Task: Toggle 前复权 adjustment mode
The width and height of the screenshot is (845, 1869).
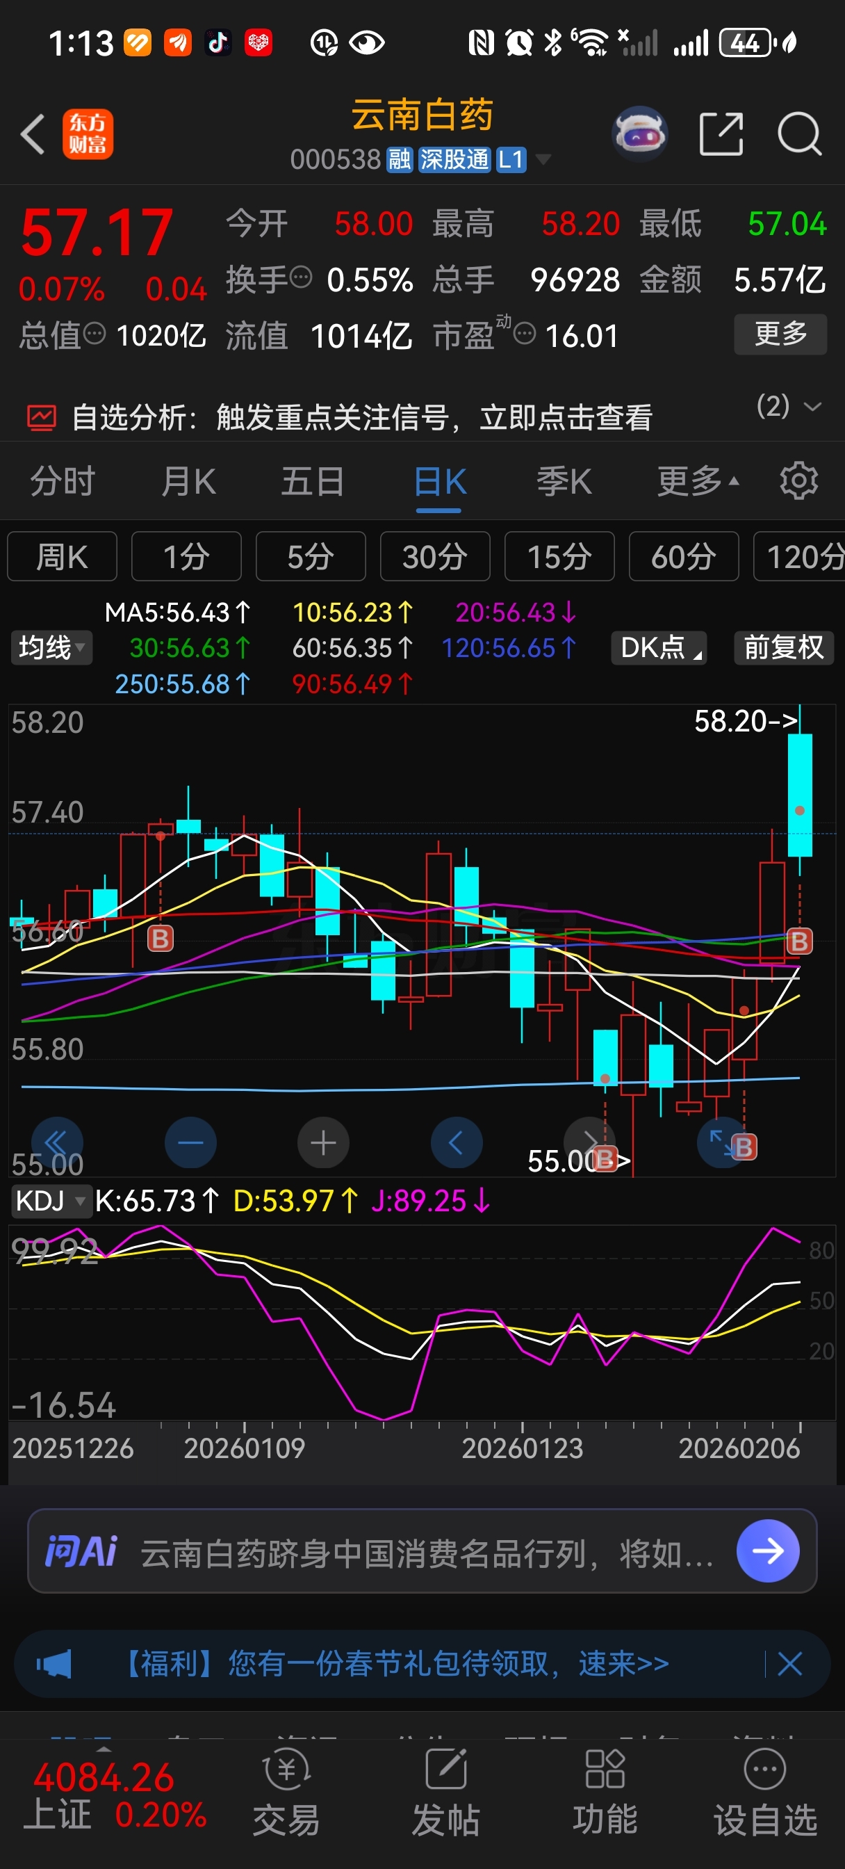Action: 783,647
